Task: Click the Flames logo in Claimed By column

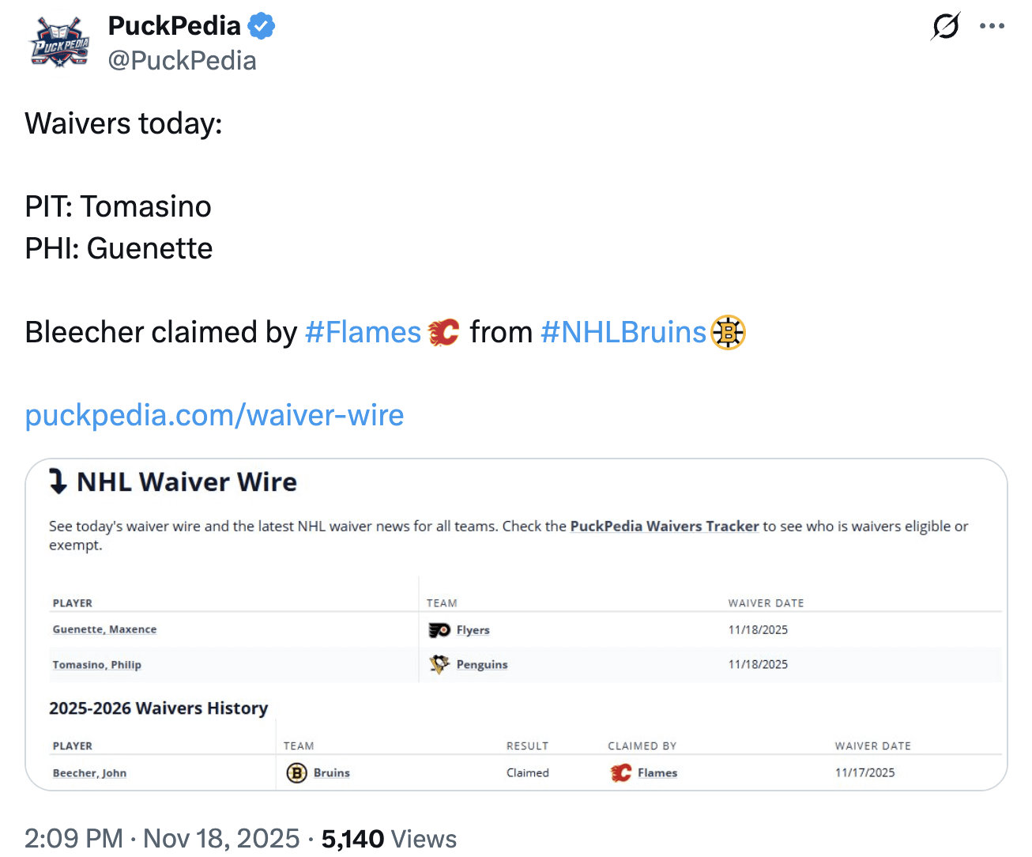Action: (621, 772)
